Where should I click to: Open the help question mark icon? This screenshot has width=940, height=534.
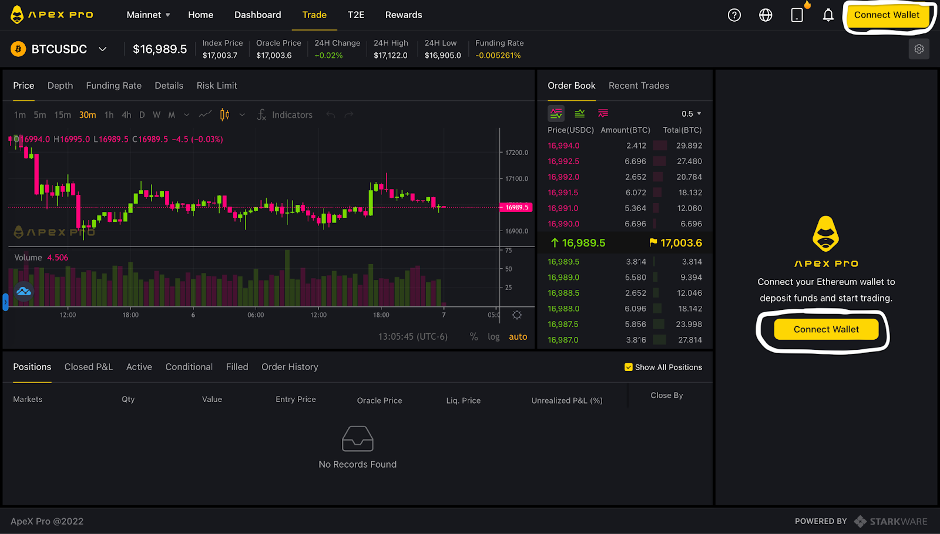click(734, 15)
